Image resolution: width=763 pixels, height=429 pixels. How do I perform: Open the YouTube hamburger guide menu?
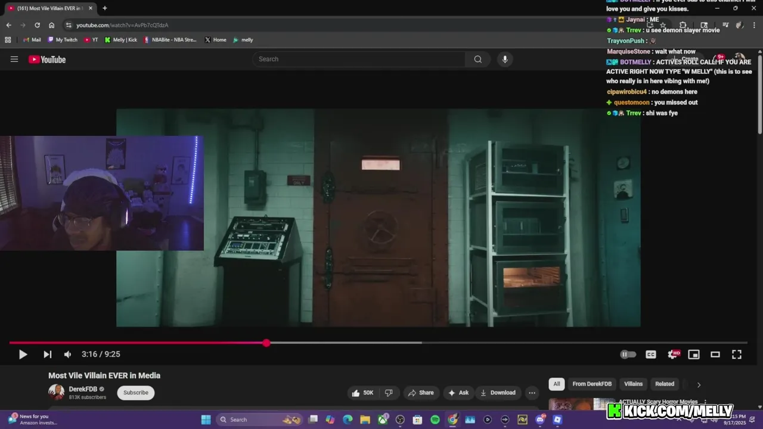14,59
